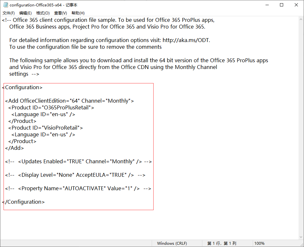Open the 格式(O) menu
304x247 pixels.
coord(43,13)
